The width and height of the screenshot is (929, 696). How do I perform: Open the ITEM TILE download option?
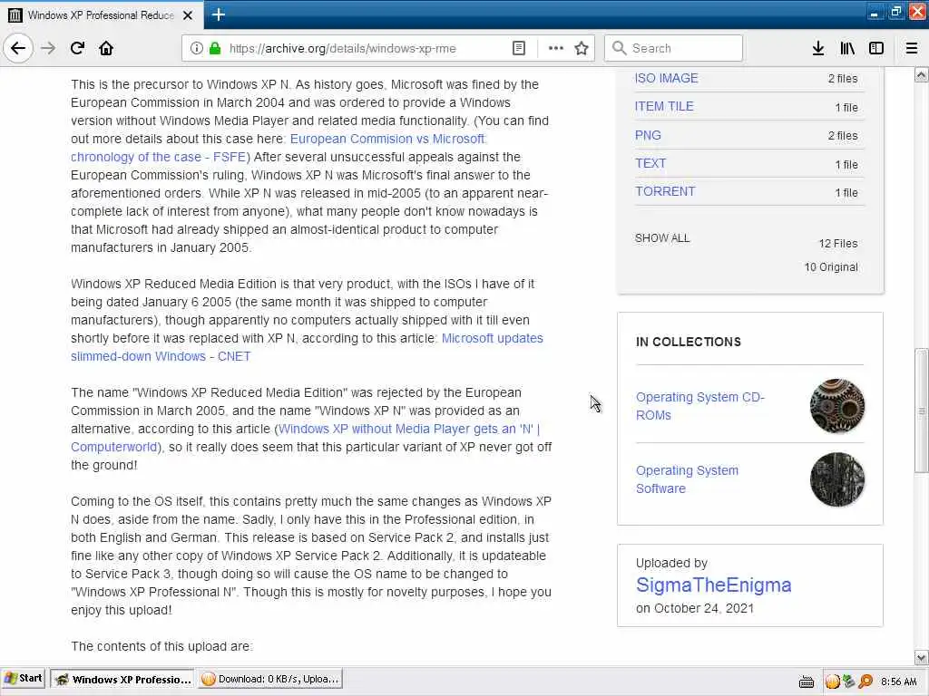coord(663,107)
